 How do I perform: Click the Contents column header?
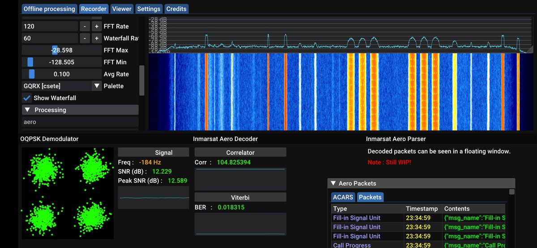(x=473, y=209)
